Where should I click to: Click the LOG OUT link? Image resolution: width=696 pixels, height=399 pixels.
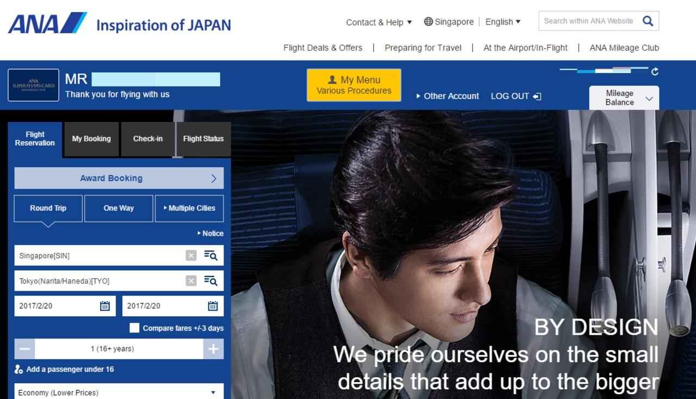(515, 96)
